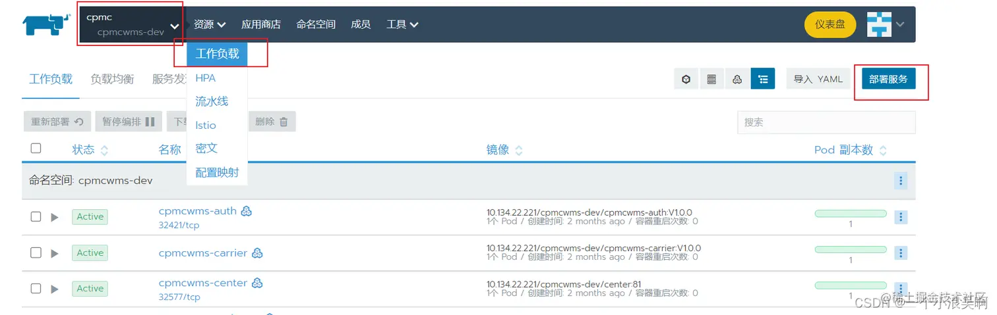Image resolution: width=997 pixels, height=315 pixels.
Task: Click the cpmcwms-carrier sidecar icon
Action: [258, 253]
